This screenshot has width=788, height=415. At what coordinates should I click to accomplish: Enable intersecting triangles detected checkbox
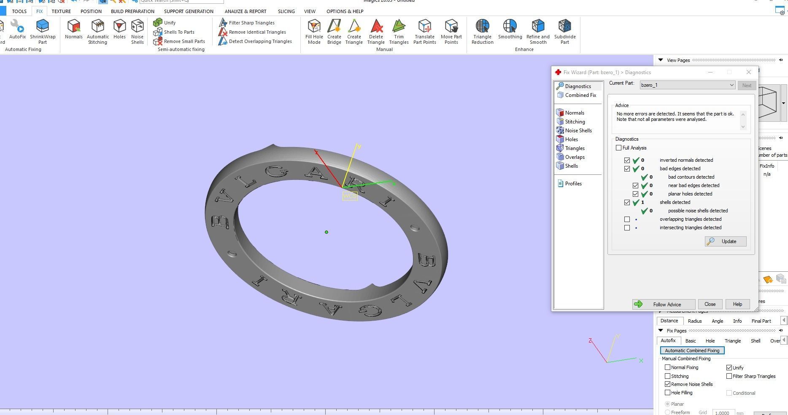point(627,228)
